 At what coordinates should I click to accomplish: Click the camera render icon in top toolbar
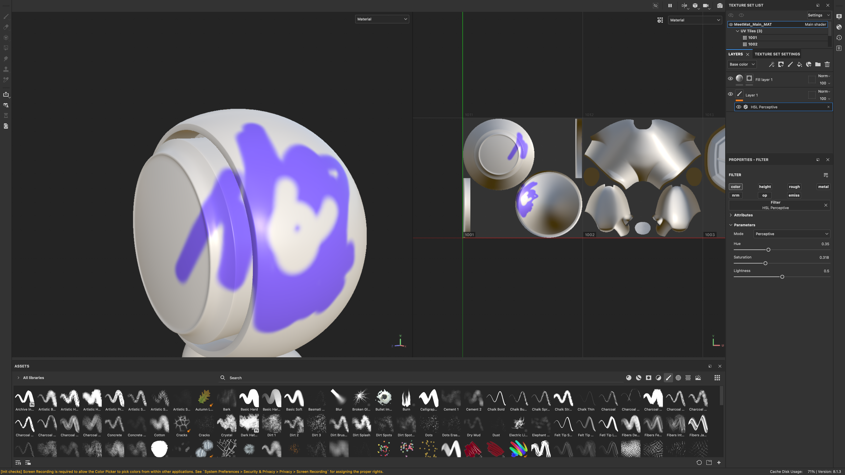[x=720, y=6]
